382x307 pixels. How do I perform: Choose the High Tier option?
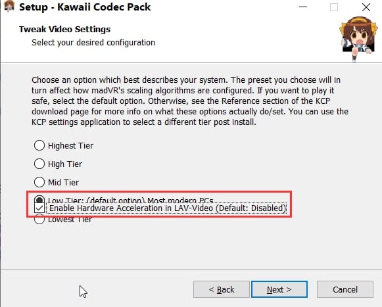[x=39, y=164]
